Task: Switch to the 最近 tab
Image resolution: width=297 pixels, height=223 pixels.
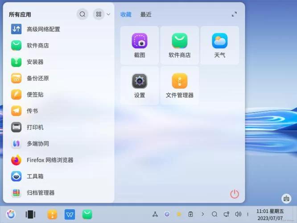Action: point(146,15)
